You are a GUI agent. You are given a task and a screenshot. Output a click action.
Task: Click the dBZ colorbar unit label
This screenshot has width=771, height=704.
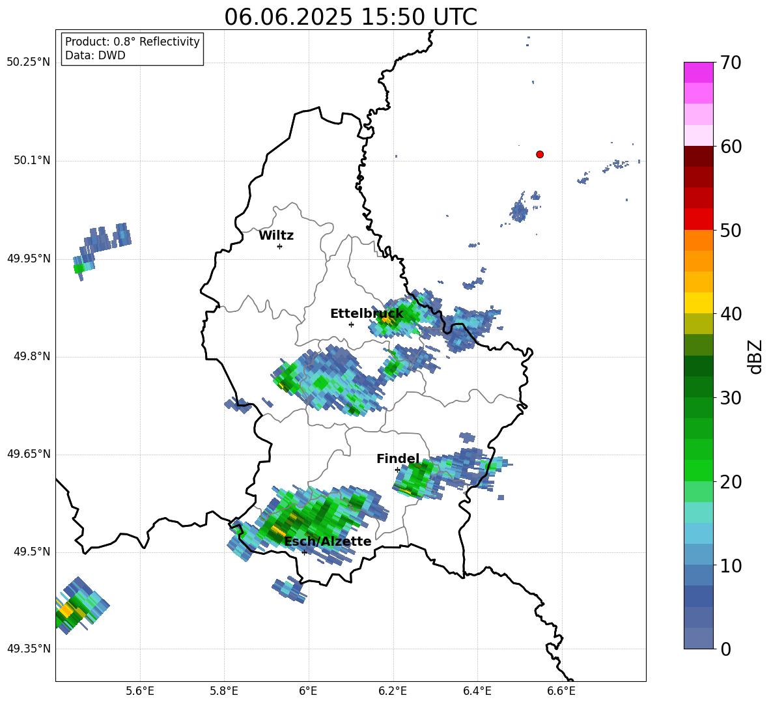[x=756, y=356]
